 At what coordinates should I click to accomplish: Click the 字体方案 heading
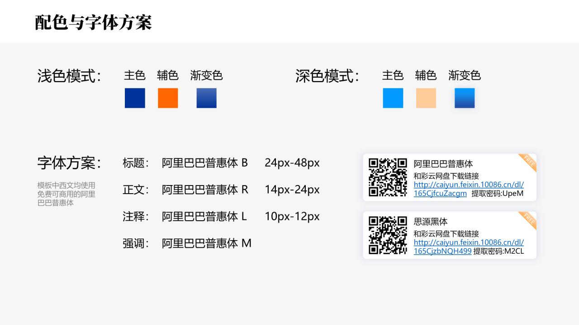[x=68, y=163]
